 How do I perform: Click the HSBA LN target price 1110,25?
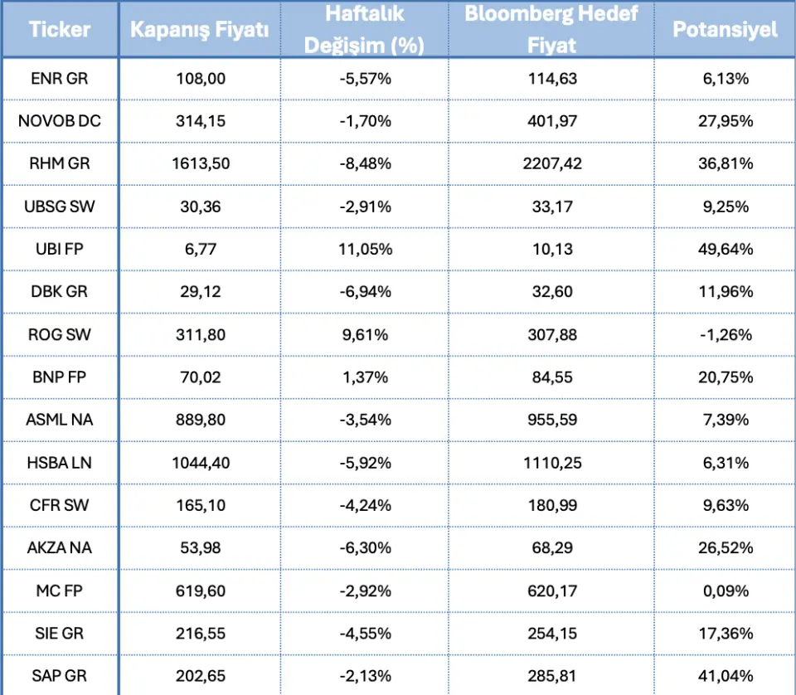[x=551, y=463]
